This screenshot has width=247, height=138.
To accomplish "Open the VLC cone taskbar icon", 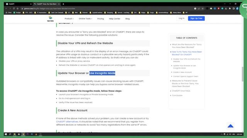I will tap(36, 134).
